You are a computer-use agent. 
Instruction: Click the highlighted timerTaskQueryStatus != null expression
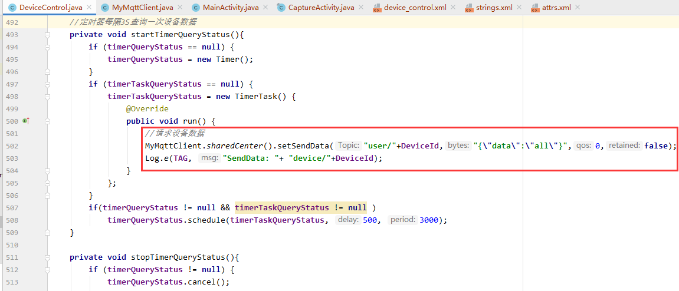pos(300,208)
